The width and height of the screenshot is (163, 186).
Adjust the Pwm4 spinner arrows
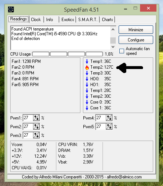click(109, 118)
